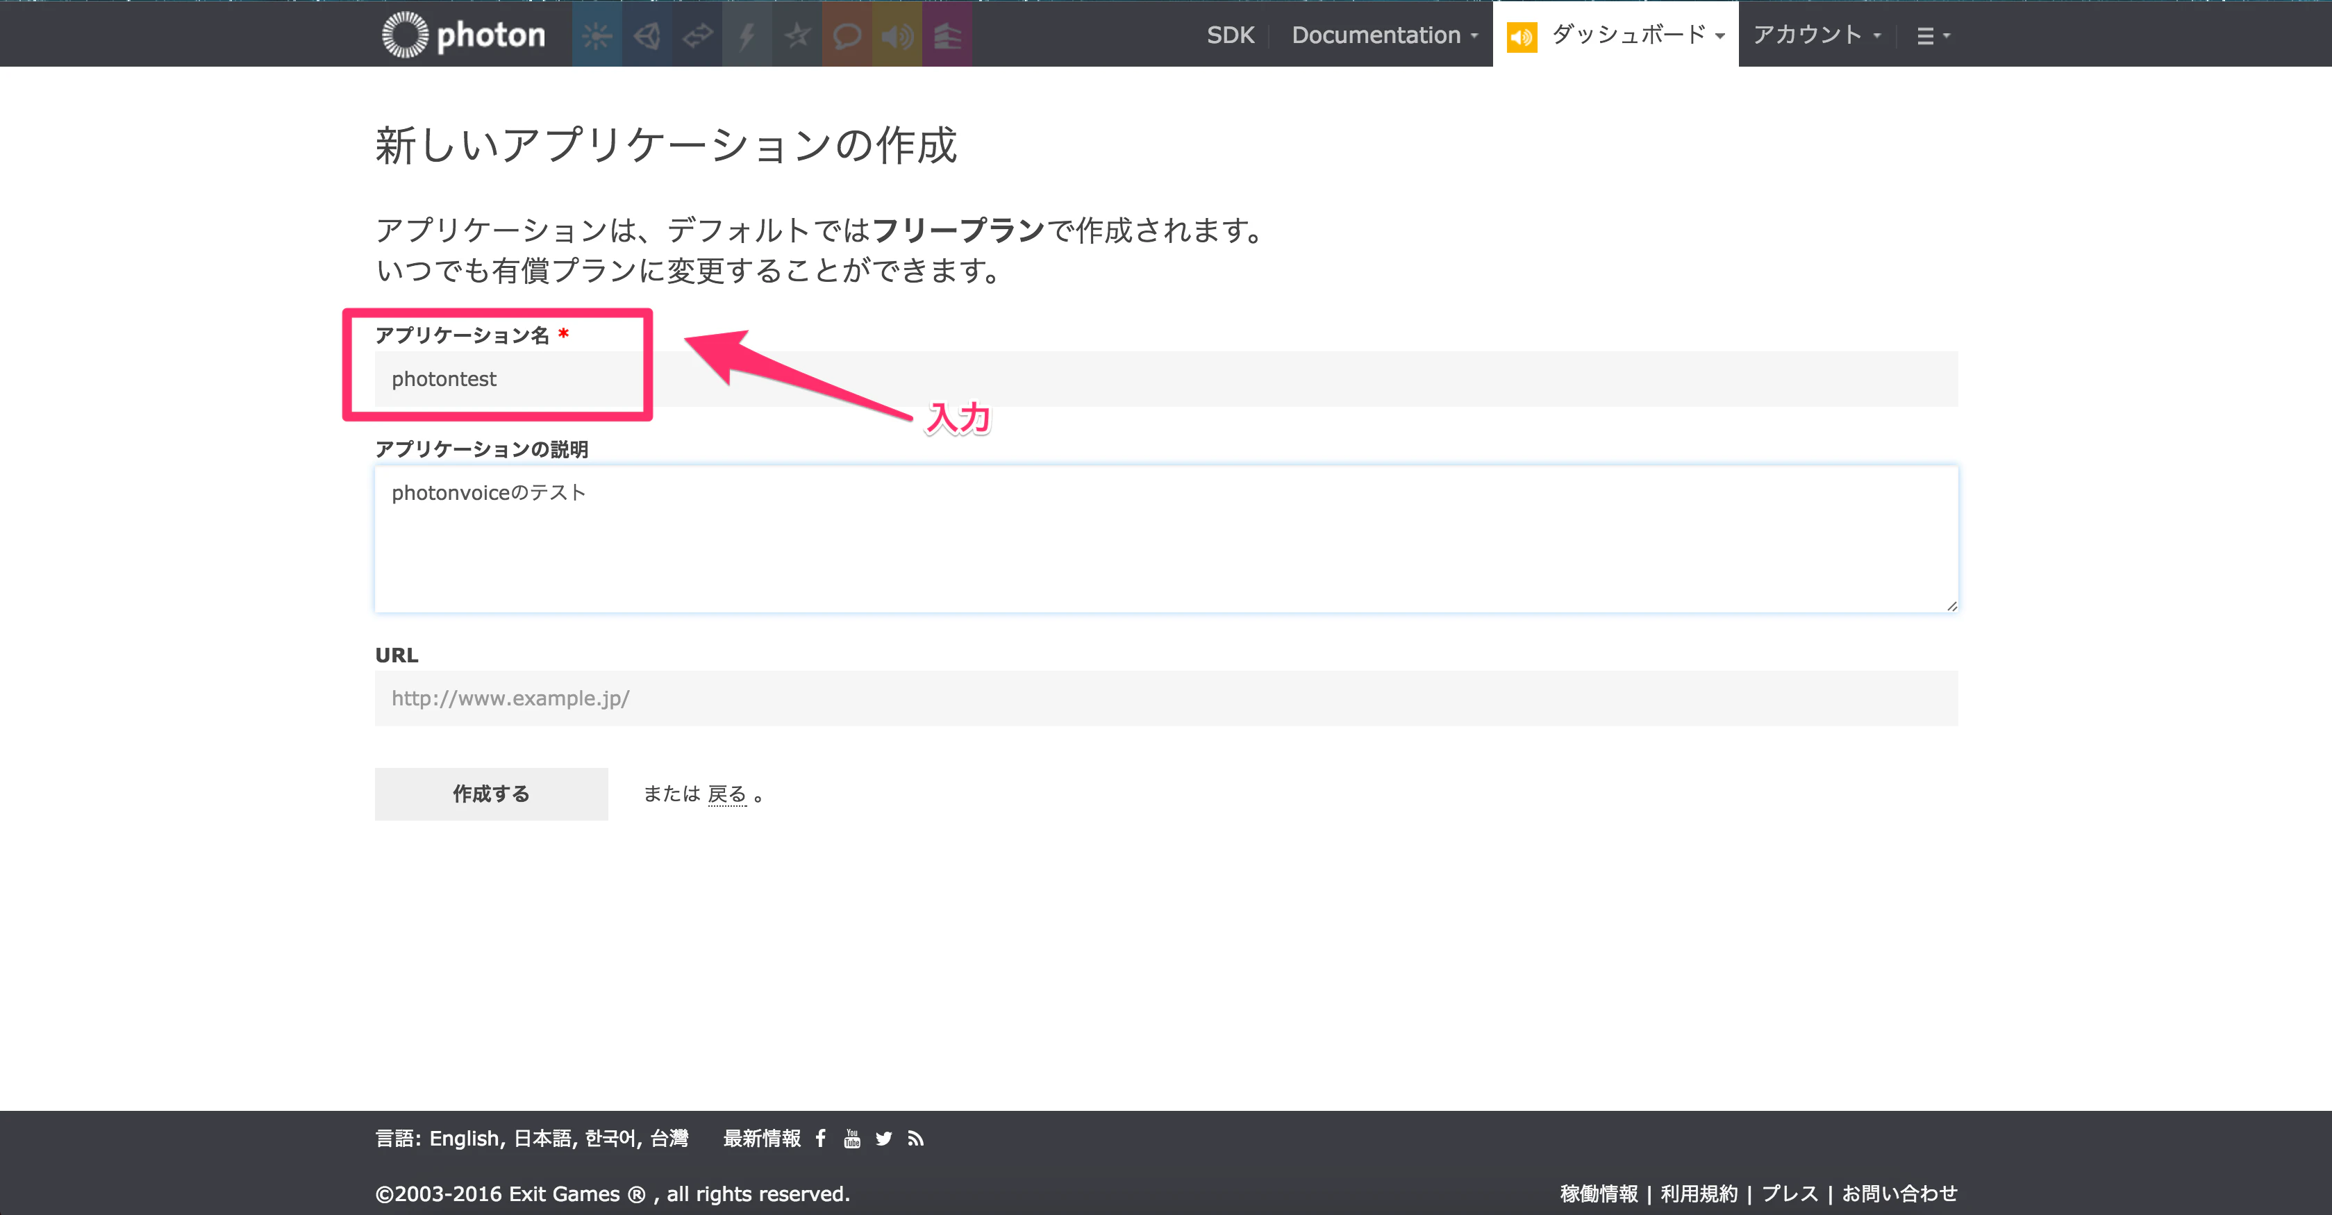Switch language to 日本語 in footer
This screenshot has height=1215, width=2332.
click(544, 1139)
